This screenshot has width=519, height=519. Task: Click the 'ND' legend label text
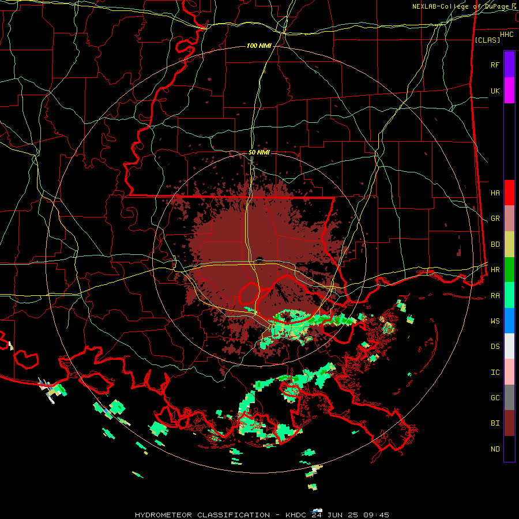[x=495, y=449]
